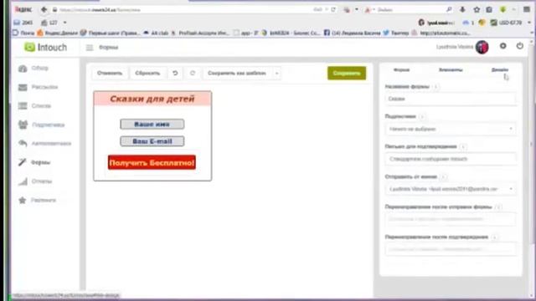
Task: Click the green Сохранить button
Action: 347,74
